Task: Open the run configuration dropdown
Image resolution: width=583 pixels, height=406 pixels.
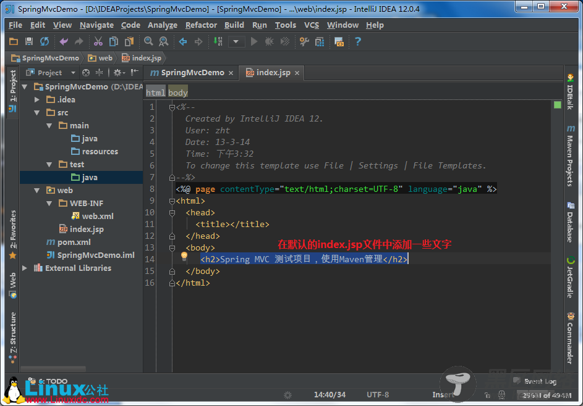Action: (236, 41)
